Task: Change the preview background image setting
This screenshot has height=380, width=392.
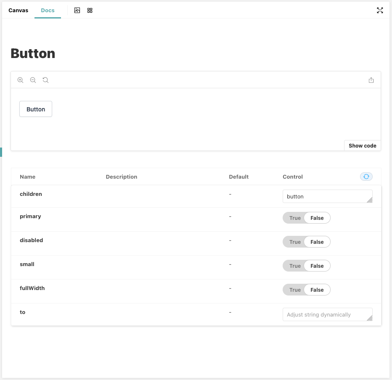Action: pyautogui.click(x=77, y=10)
